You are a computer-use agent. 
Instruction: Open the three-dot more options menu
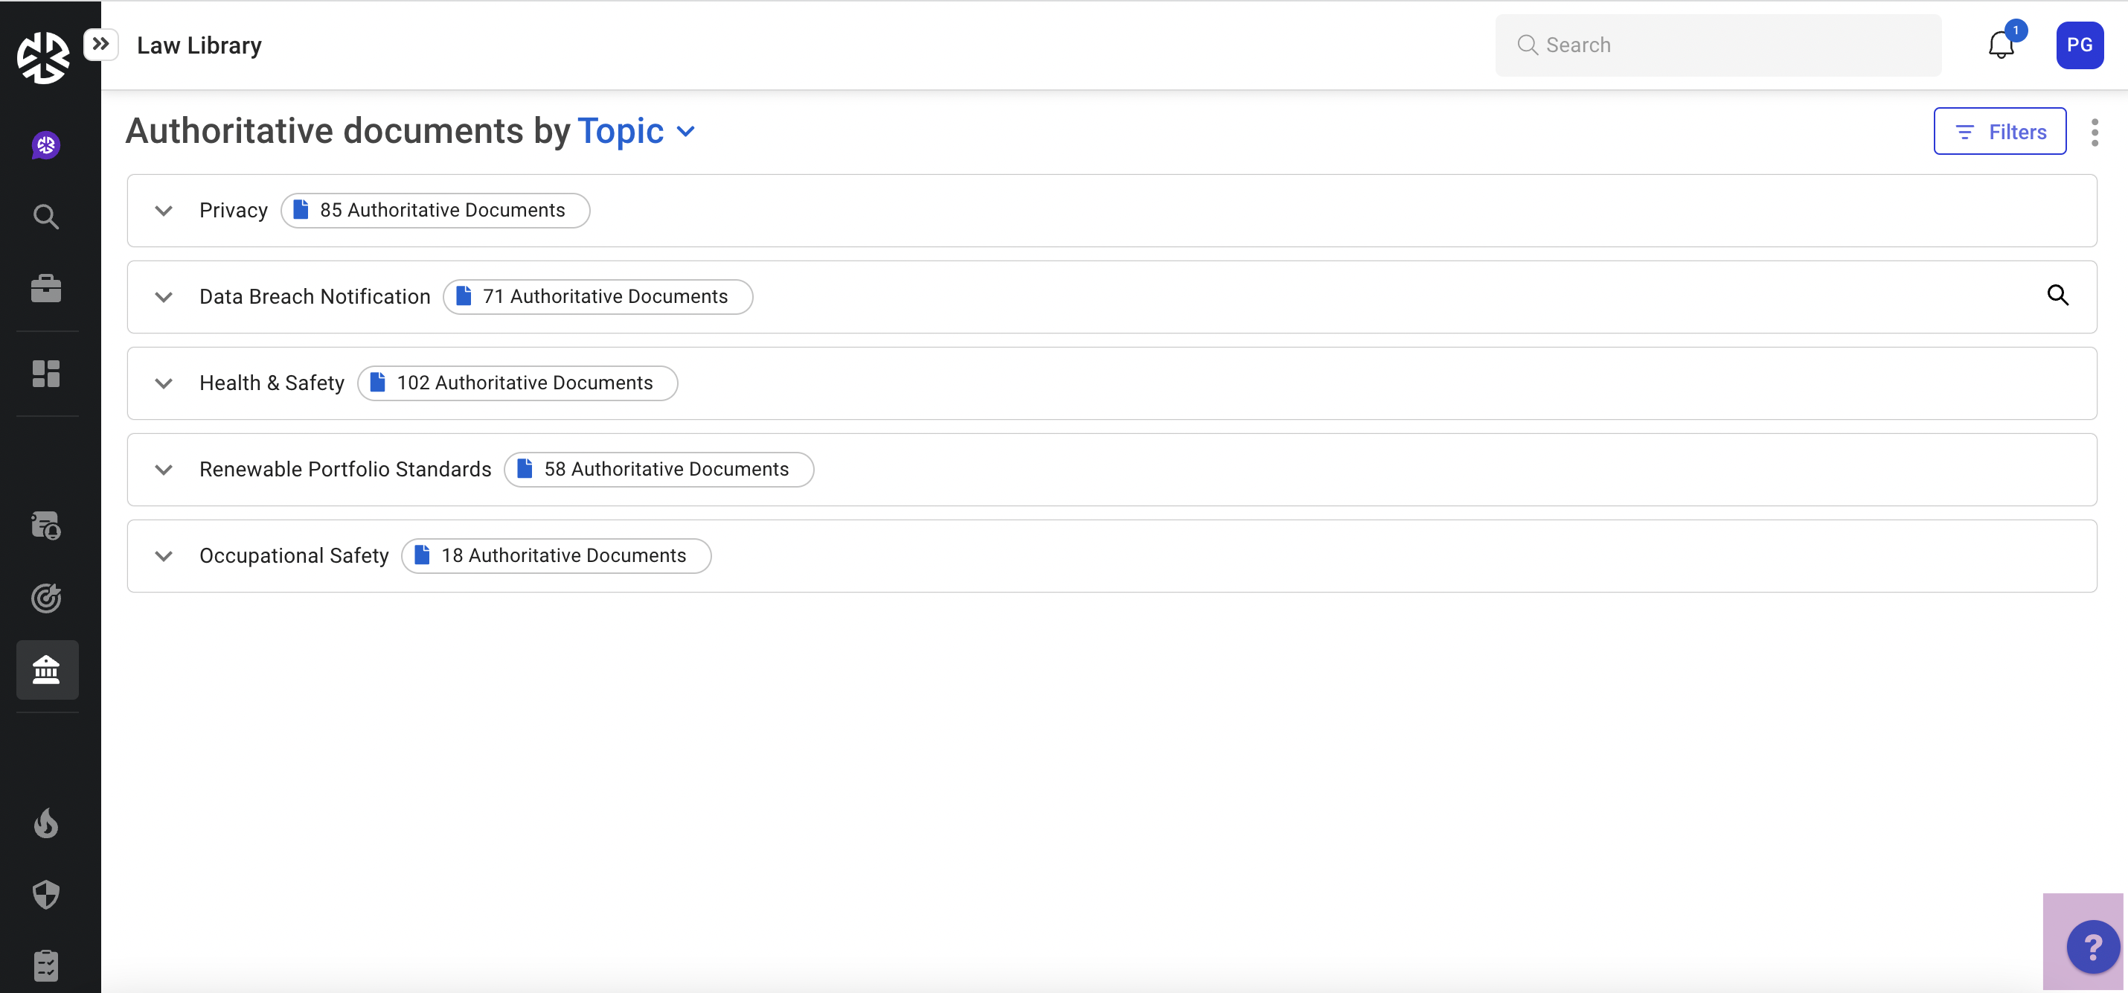coord(2094,132)
